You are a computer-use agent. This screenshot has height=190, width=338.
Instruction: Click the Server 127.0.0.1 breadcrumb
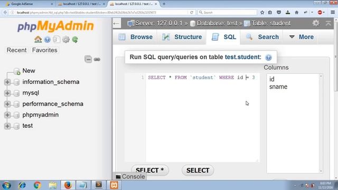tap(158, 23)
